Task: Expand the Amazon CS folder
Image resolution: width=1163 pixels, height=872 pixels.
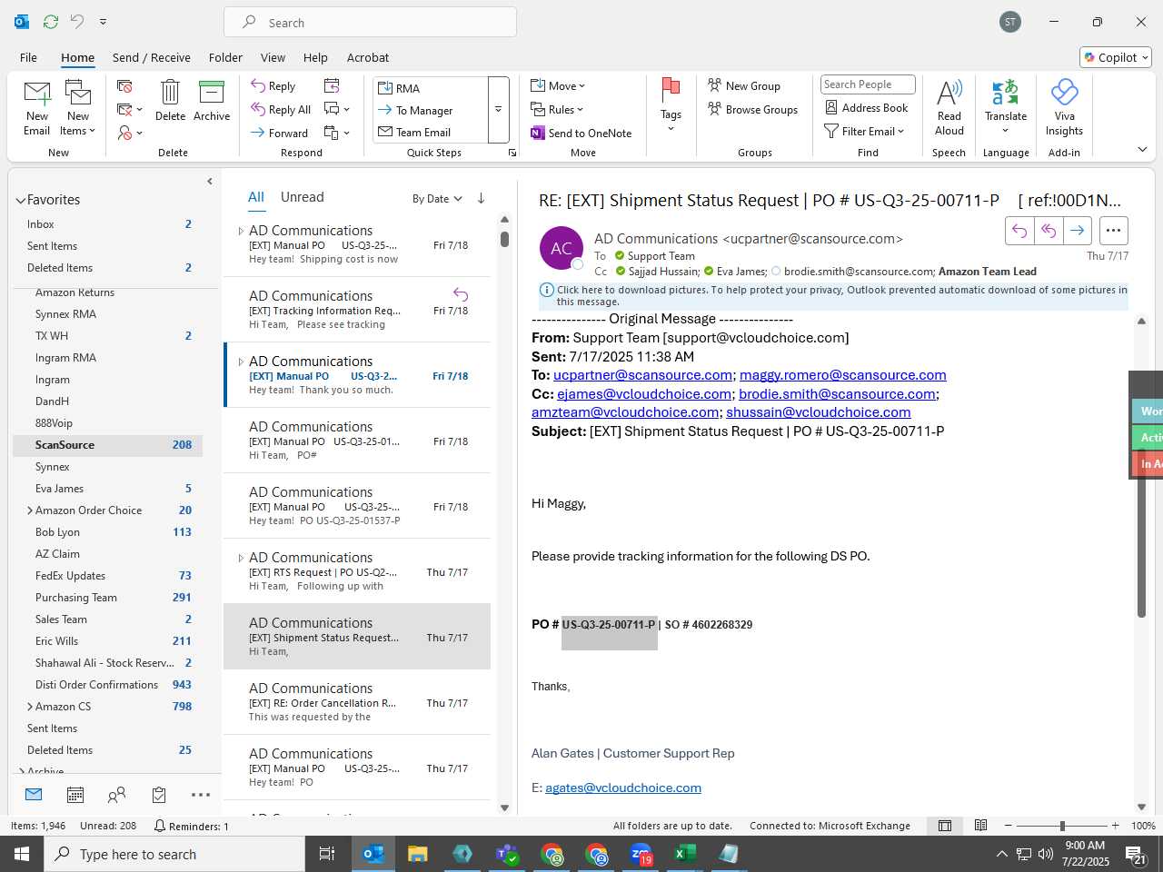Action: 30,707
